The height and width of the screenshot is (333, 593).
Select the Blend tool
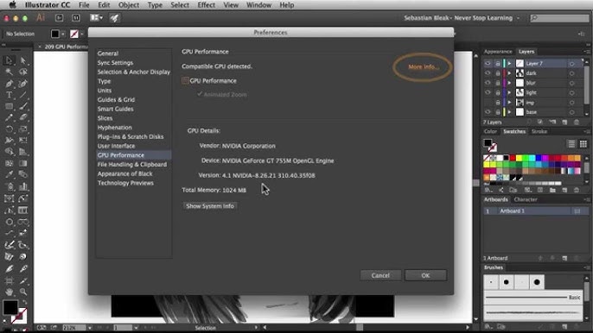pyautogui.click(x=23, y=174)
